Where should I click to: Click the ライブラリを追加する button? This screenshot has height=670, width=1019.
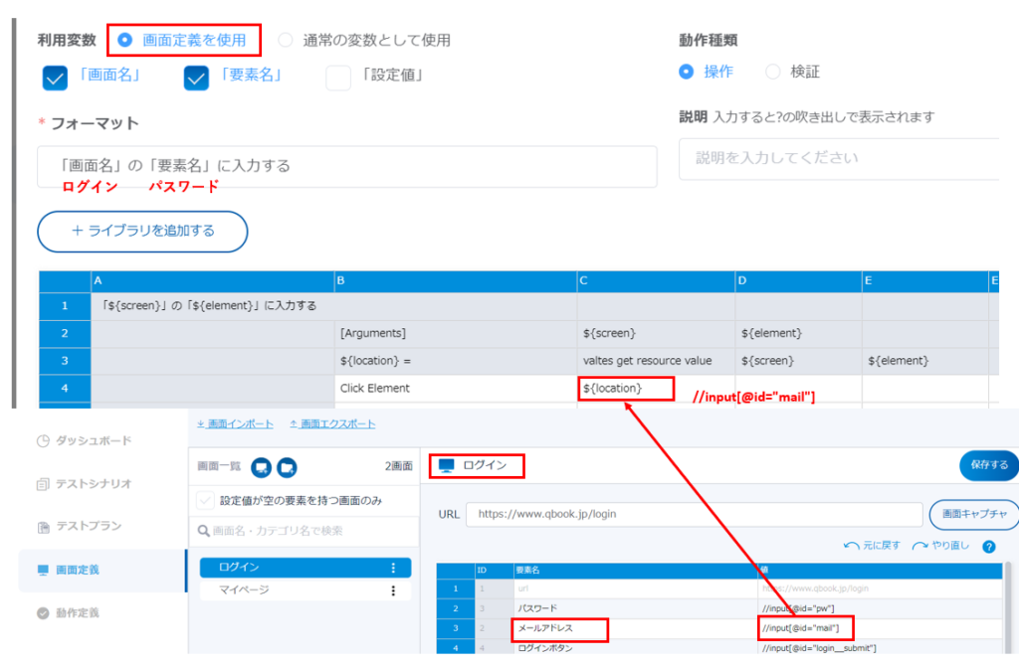coord(142,232)
